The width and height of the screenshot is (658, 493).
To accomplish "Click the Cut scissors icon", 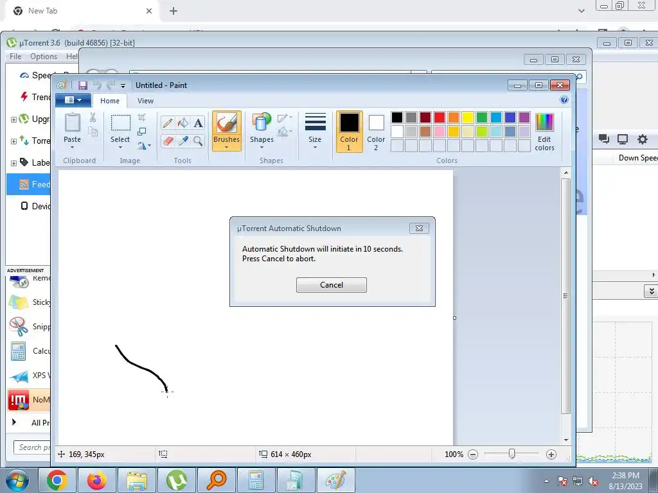I will tap(93, 118).
